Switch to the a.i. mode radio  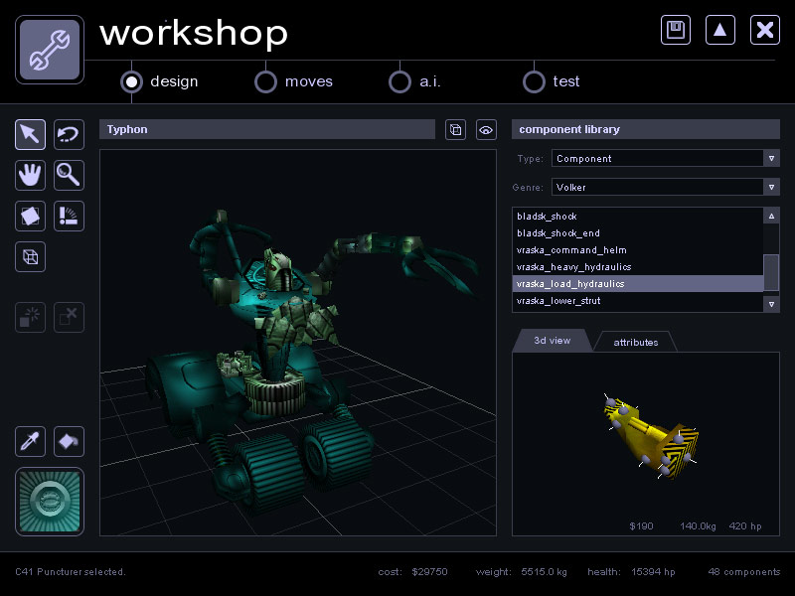[399, 81]
